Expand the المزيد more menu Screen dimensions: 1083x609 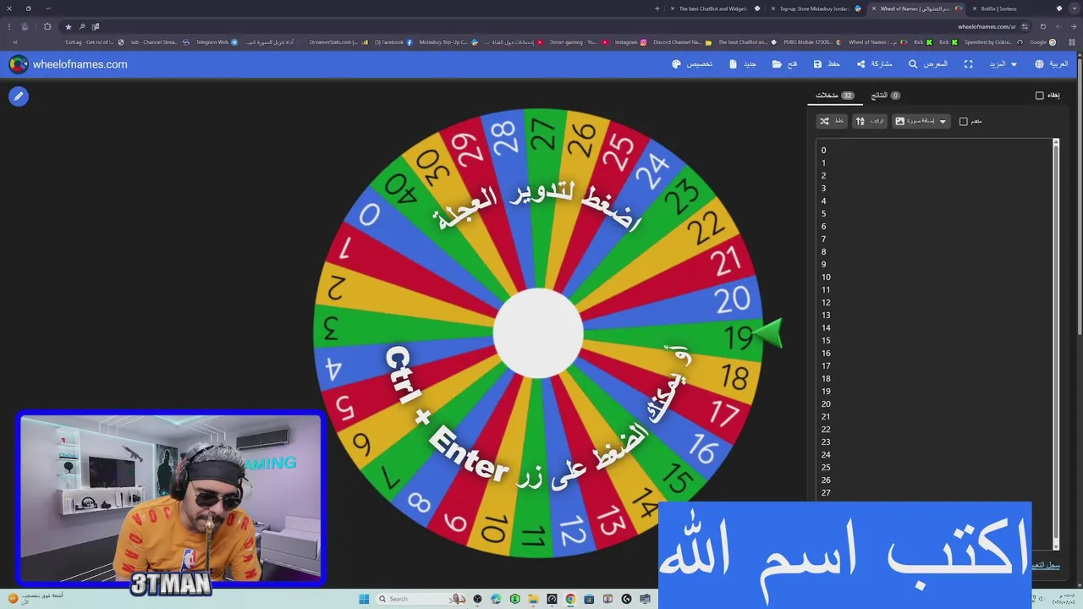pyautogui.click(x=1003, y=64)
